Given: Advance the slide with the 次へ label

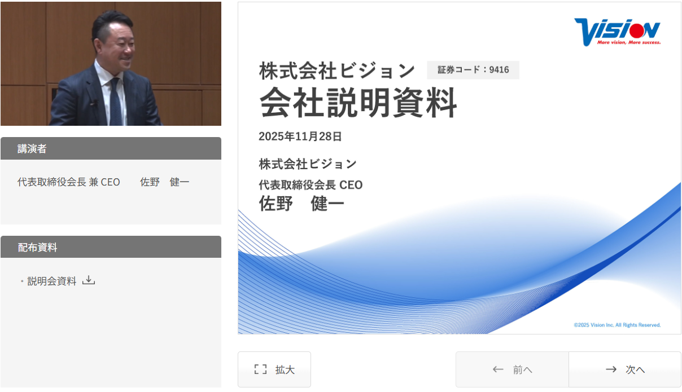Looking at the screenshot, I should pos(635,370).
